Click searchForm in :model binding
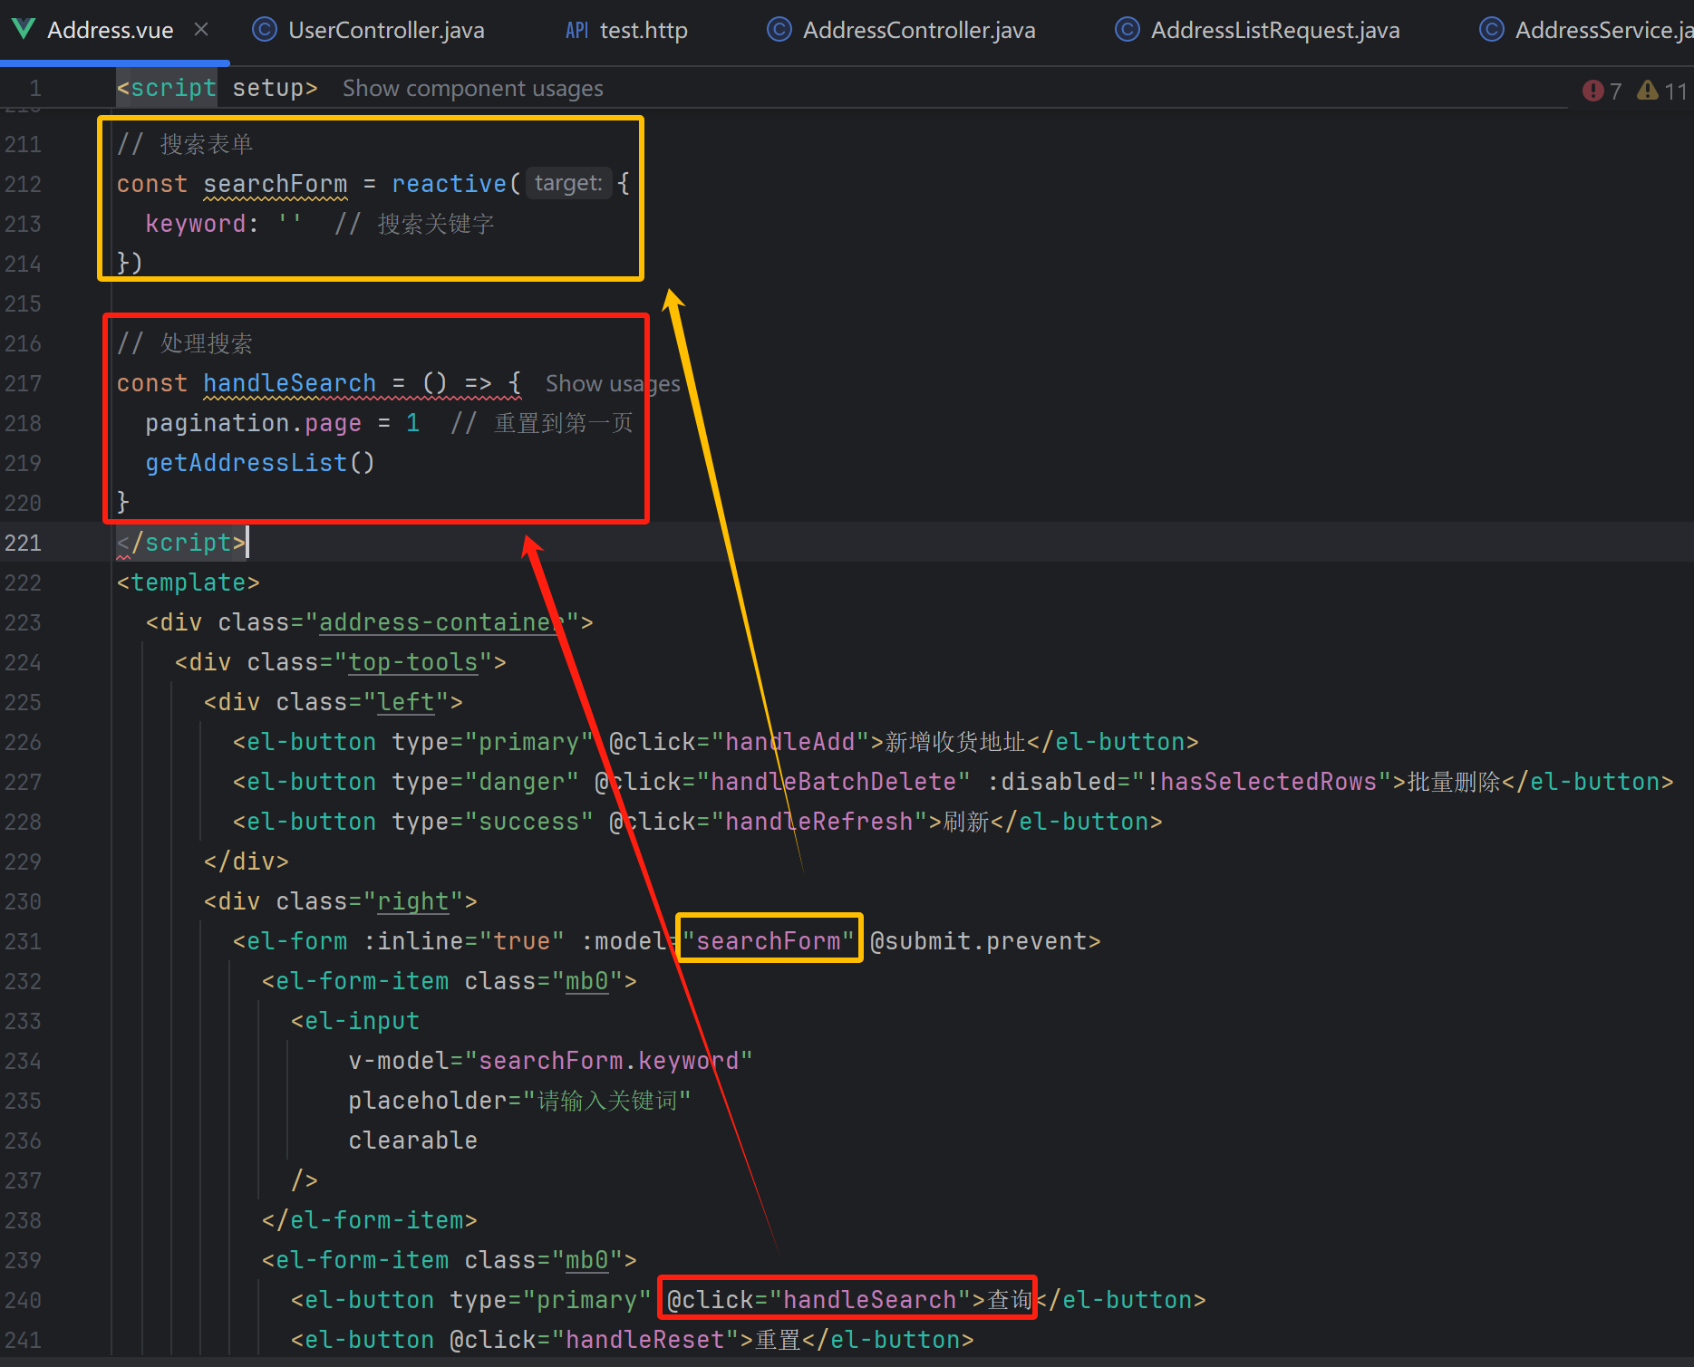The height and width of the screenshot is (1367, 1694). pyautogui.click(x=769, y=941)
